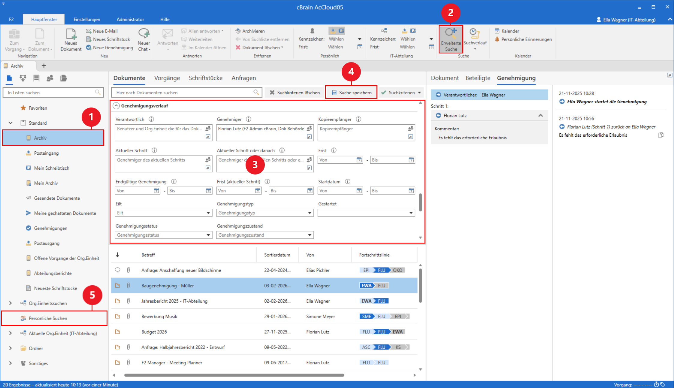Open Erweiterte Suche
The width and height of the screenshot is (674, 388).
pyautogui.click(x=451, y=39)
